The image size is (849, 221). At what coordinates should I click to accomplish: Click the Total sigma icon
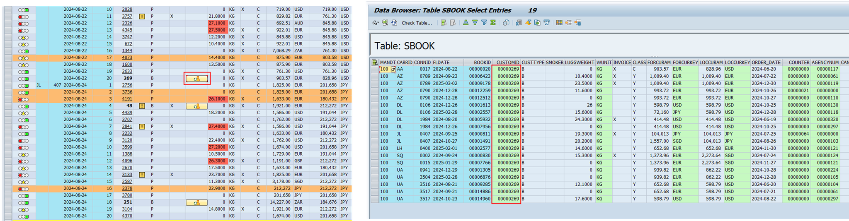coord(493,23)
